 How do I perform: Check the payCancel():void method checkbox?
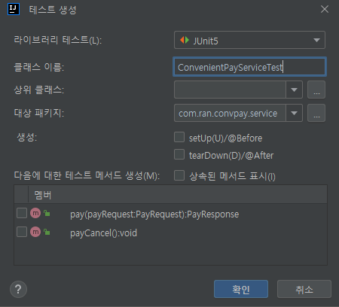(x=22, y=232)
